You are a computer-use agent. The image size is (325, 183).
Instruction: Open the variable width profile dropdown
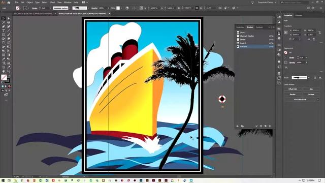[x=70, y=8]
